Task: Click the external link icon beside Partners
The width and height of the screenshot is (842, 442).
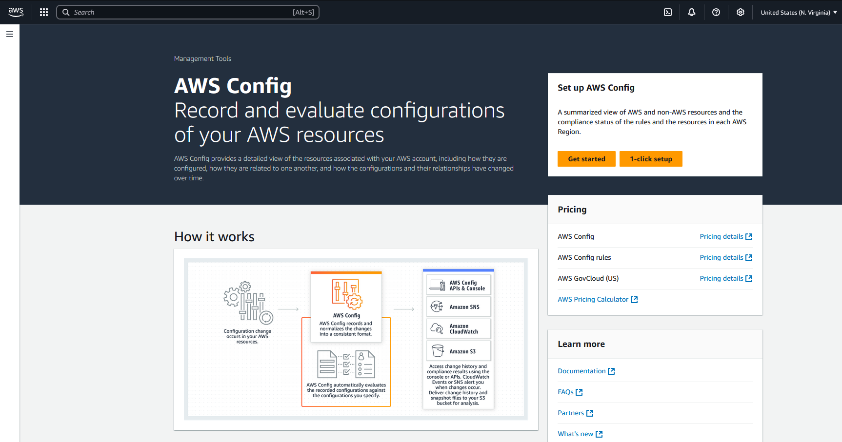Action: [x=590, y=413]
